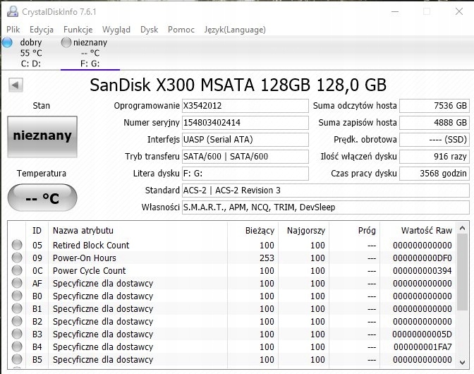Screen dimensions: 474x374
Task: Go to previous disk with left arrow button
Action: click(x=16, y=85)
